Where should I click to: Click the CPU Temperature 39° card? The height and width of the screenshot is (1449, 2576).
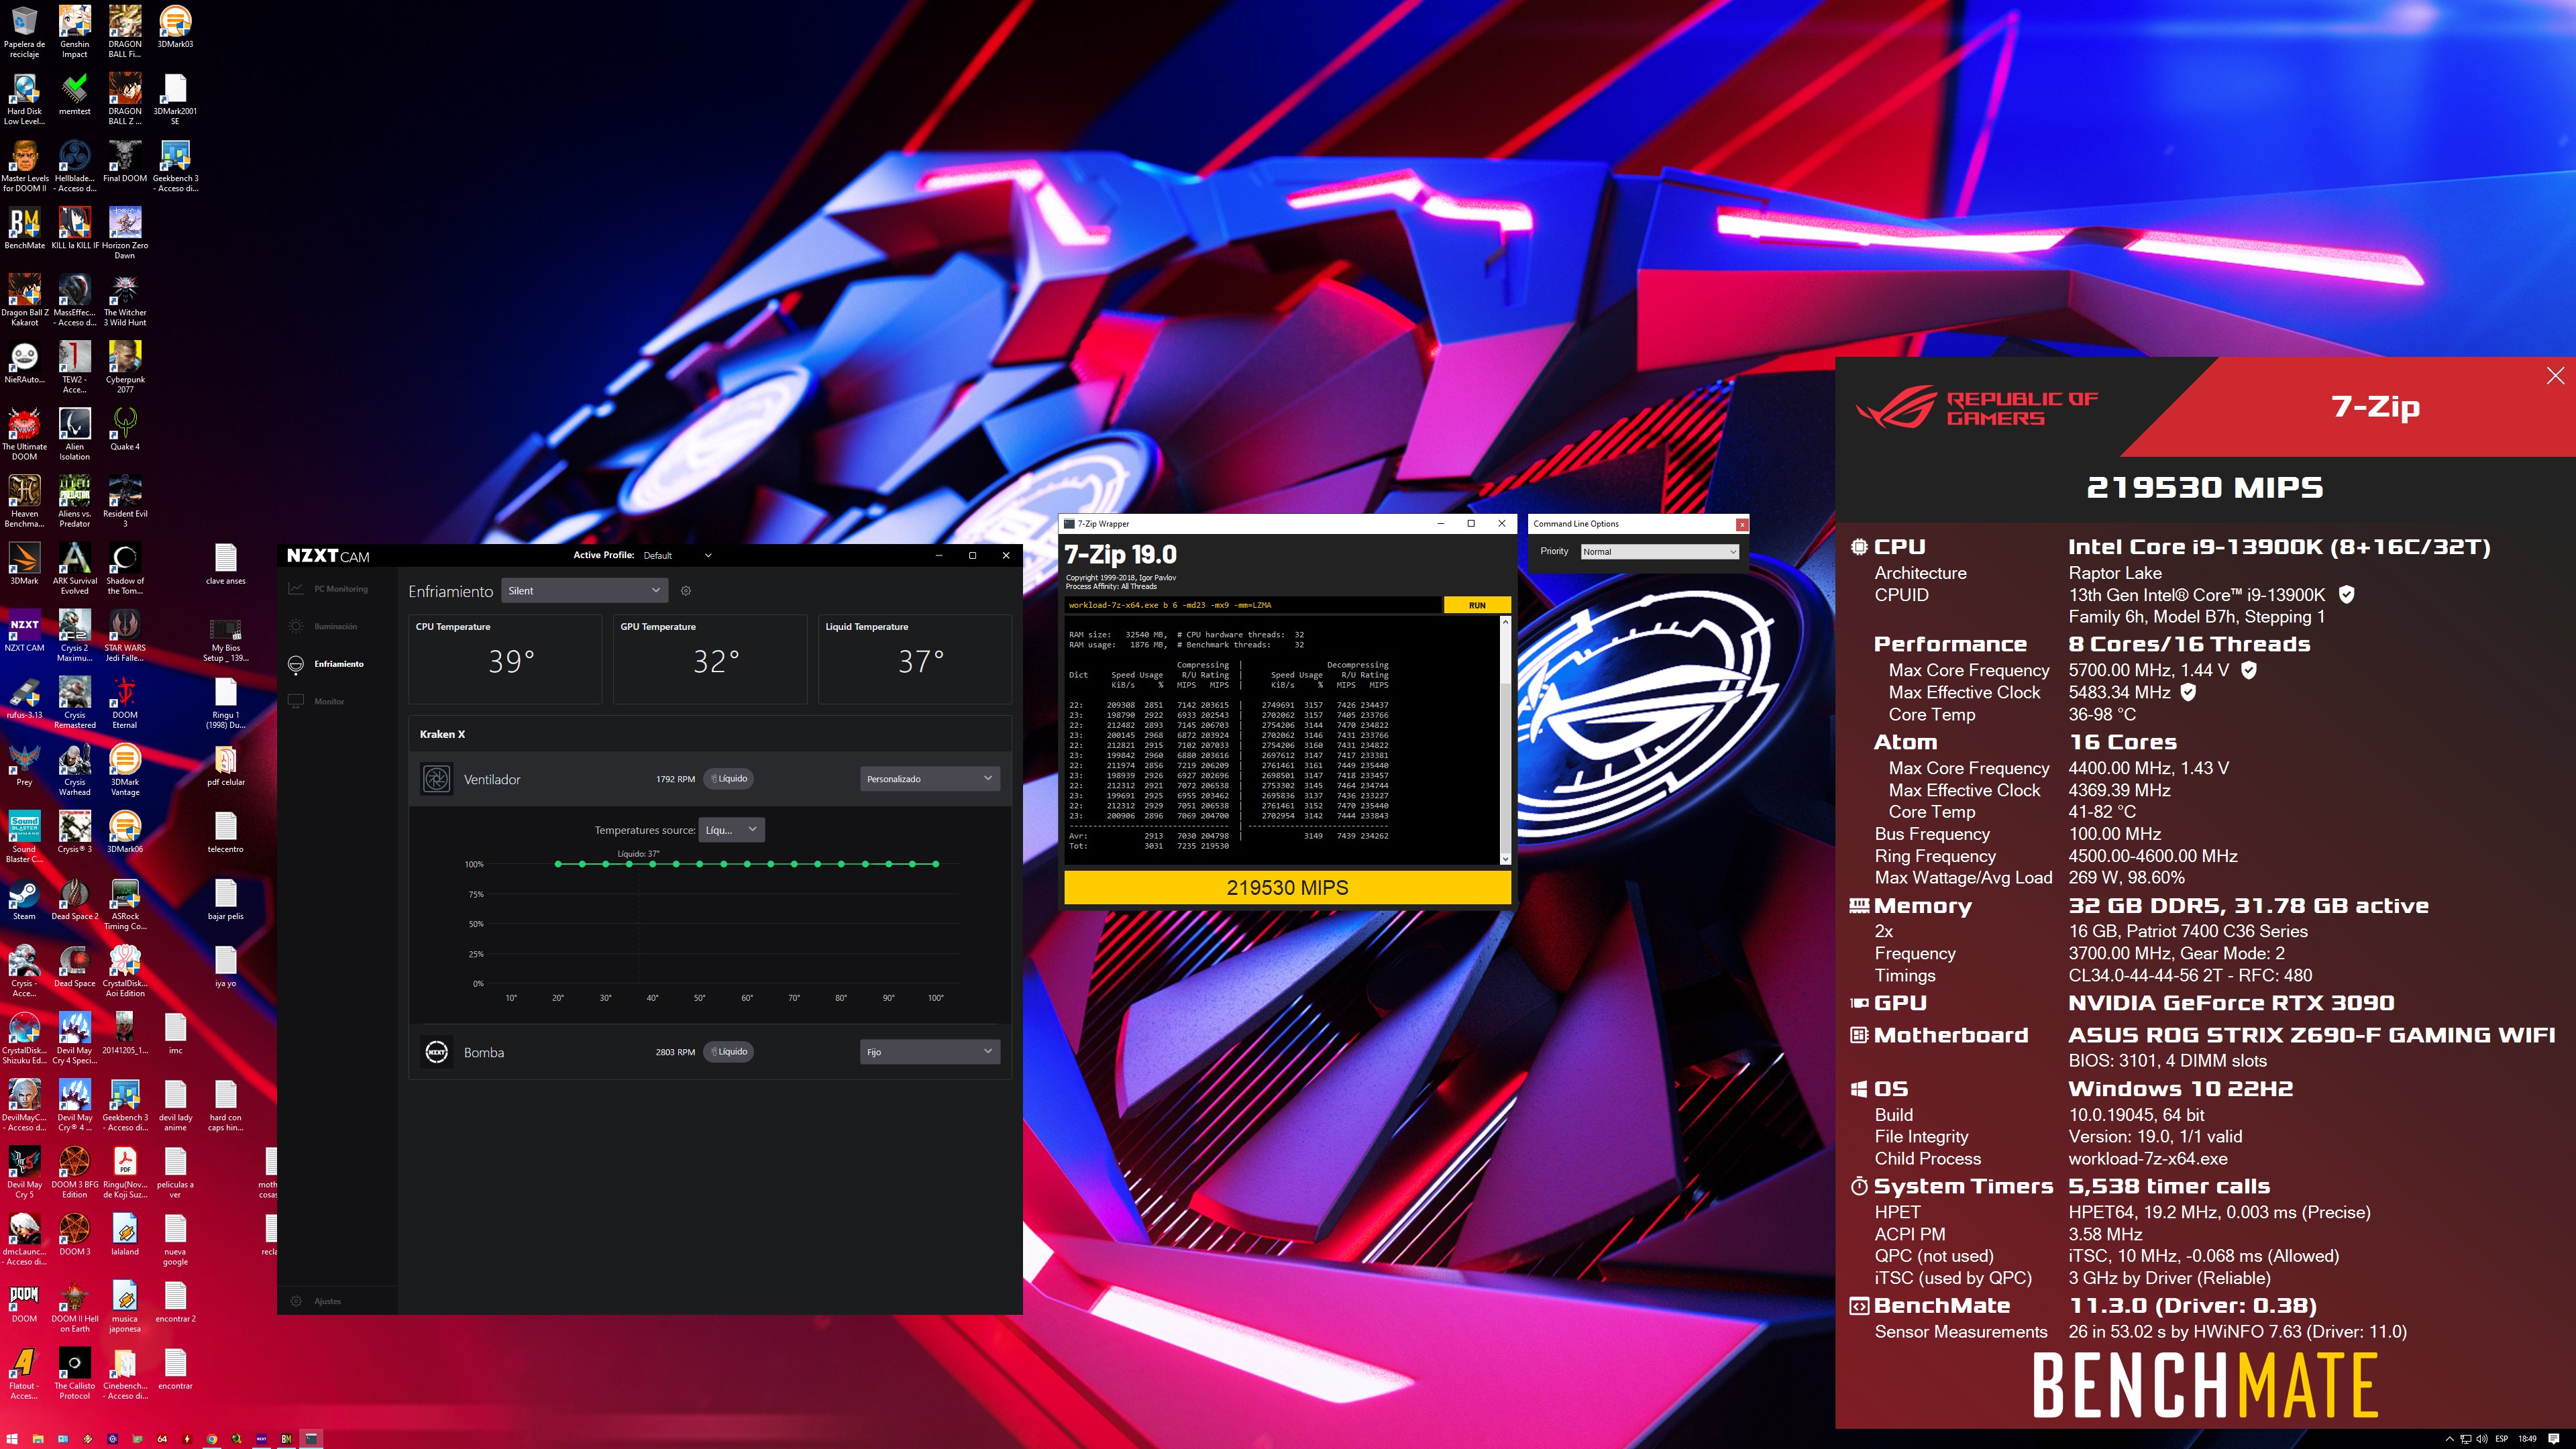tap(505, 659)
